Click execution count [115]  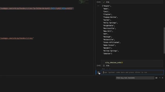(x=98, y=66)
